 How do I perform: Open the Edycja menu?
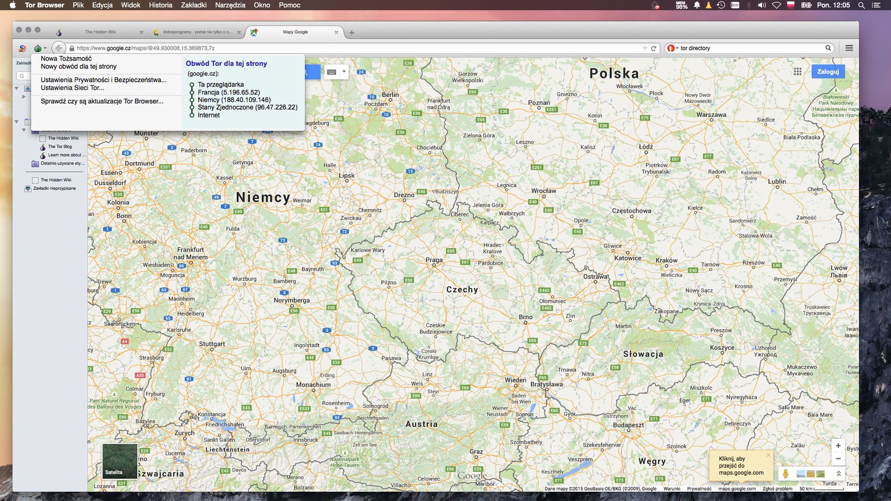(x=102, y=5)
